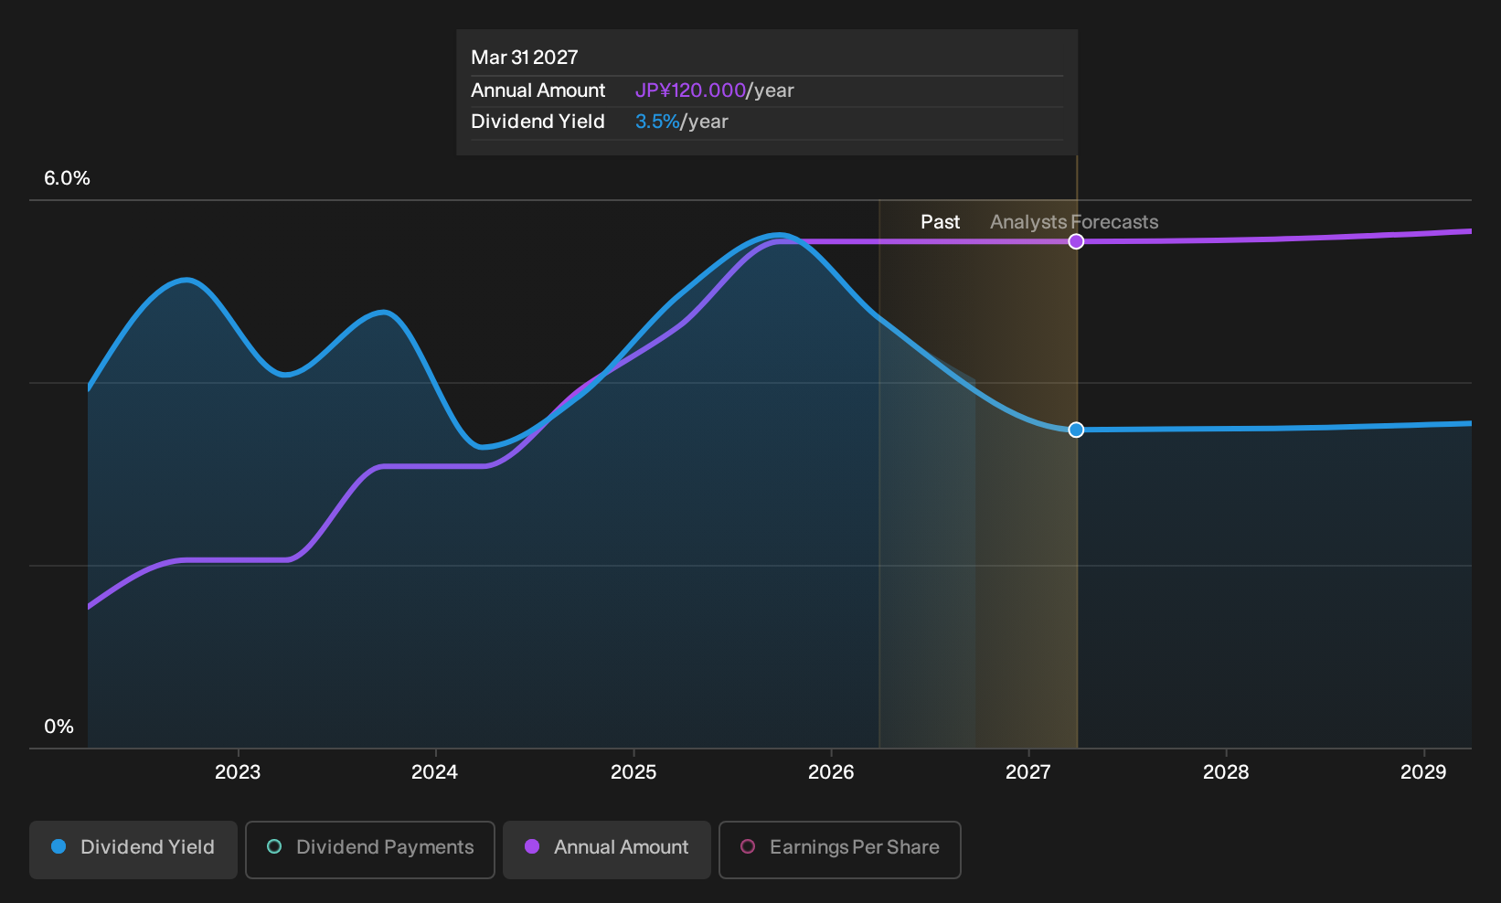Click the 2025 x-axis label

tap(633, 772)
